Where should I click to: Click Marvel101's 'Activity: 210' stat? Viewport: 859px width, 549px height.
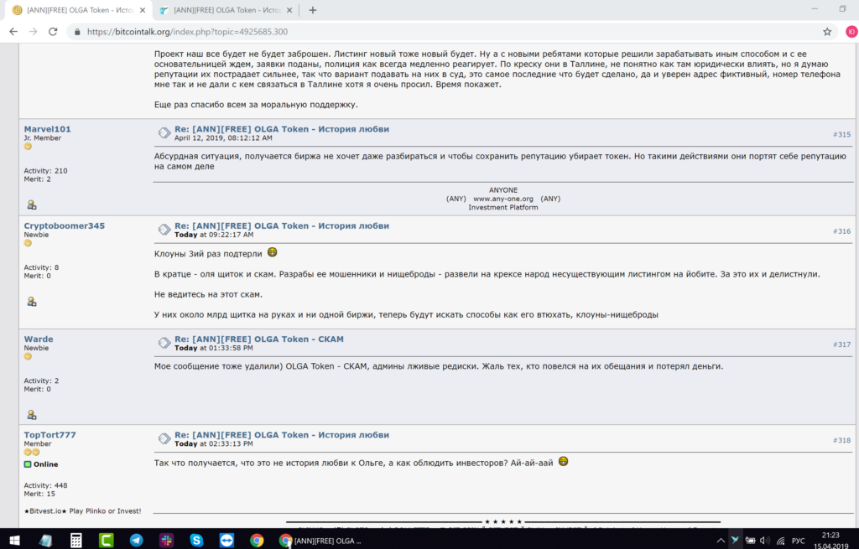[45, 171]
